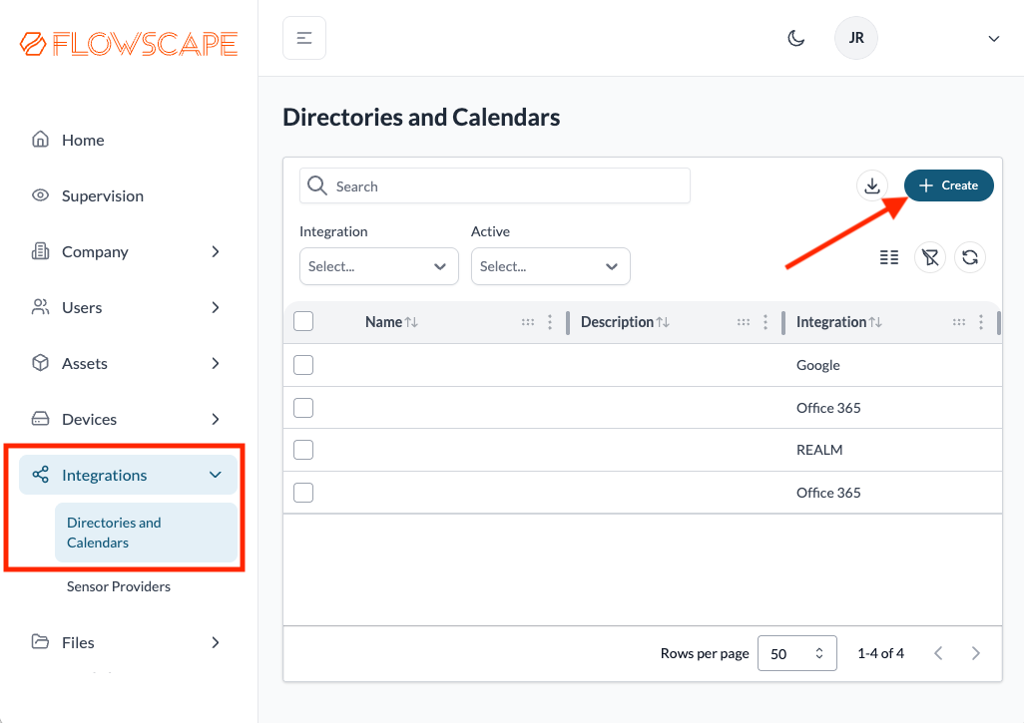This screenshot has width=1024, height=723.
Task: Focus the Search input field
Action: click(x=494, y=185)
